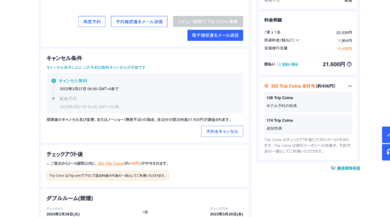Click the 料金明細 heading
The width and height of the screenshot is (390, 217).
point(273,20)
